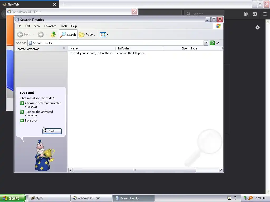
Task: Click the Address field showing Search Results
Action: pyautogui.click(x=115, y=43)
